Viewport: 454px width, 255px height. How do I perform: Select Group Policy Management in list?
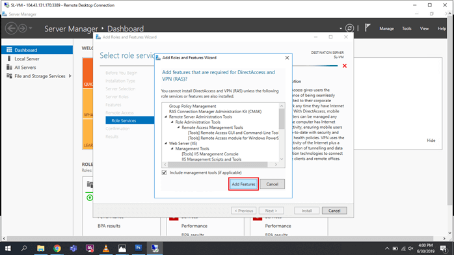pos(193,106)
